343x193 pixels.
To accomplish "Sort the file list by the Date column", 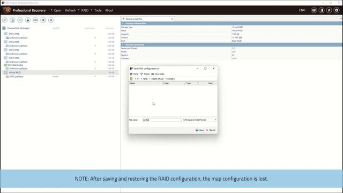I will (x=174, y=84).
